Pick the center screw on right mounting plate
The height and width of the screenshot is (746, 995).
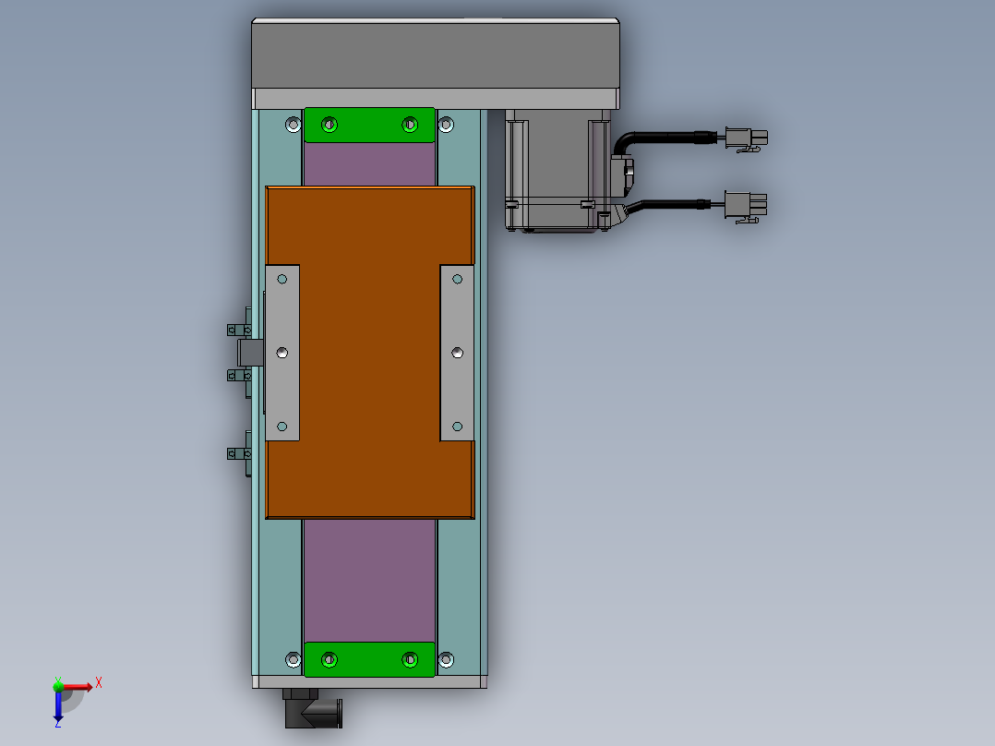[457, 353]
